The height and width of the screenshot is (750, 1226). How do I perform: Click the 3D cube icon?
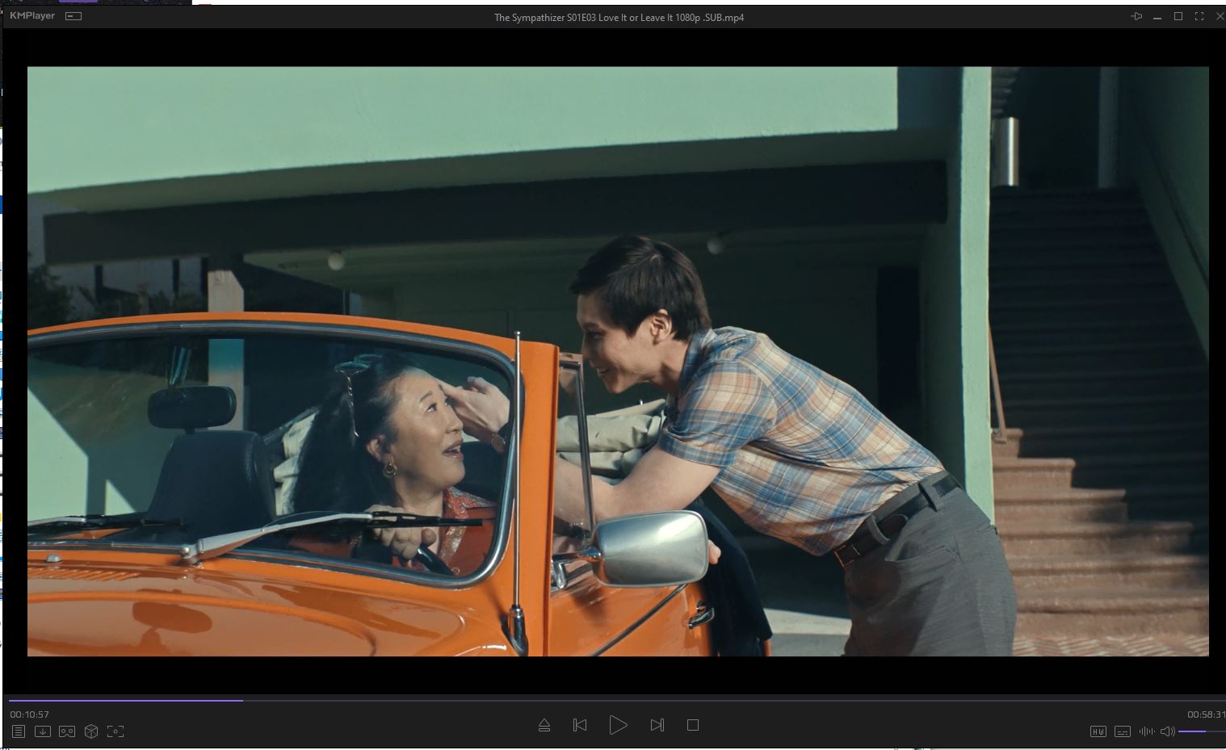point(91,731)
